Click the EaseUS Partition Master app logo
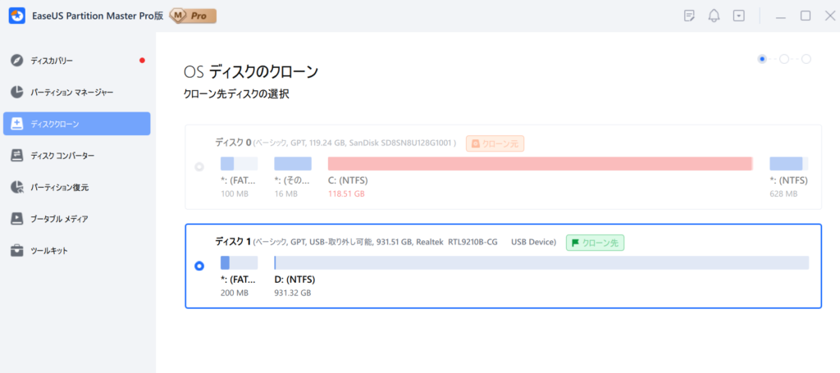 (17, 16)
